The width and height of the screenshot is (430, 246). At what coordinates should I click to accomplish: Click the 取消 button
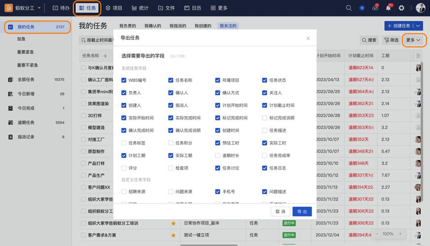pyautogui.click(x=280, y=212)
